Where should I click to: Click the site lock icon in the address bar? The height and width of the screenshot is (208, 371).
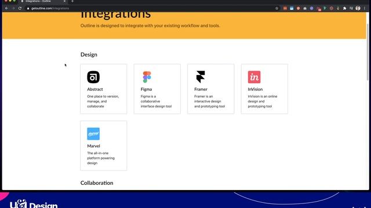28,8
